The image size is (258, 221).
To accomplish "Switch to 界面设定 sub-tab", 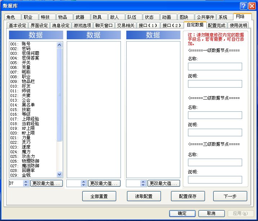I will pyautogui.click(x=39, y=26).
